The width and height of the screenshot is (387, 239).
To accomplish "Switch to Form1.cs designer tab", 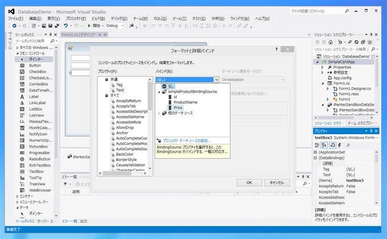I will pyautogui.click(x=79, y=35).
